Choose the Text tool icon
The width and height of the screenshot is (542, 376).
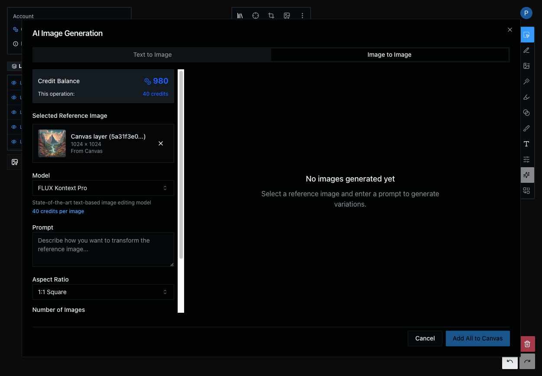pos(526,144)
